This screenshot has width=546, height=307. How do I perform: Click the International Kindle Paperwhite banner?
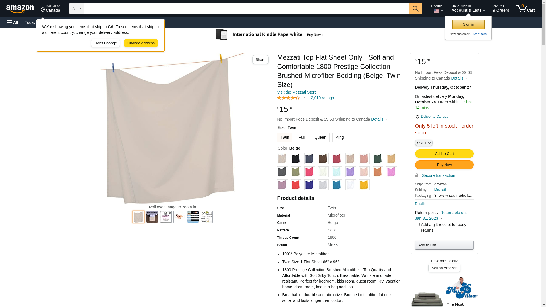[270, 35]
